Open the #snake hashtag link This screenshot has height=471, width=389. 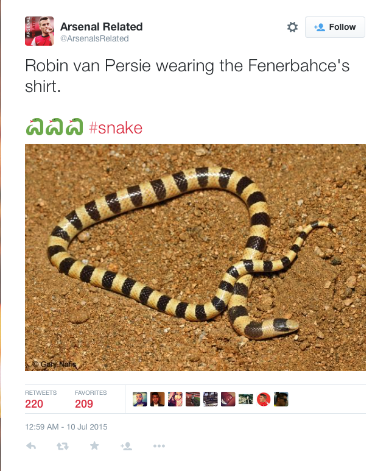116,128
